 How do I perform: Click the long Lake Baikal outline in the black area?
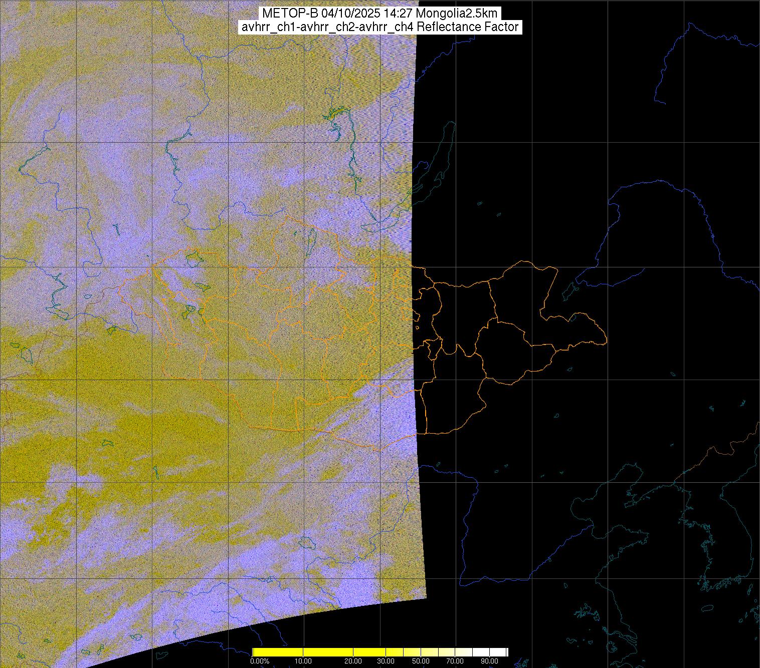point(441,150)
